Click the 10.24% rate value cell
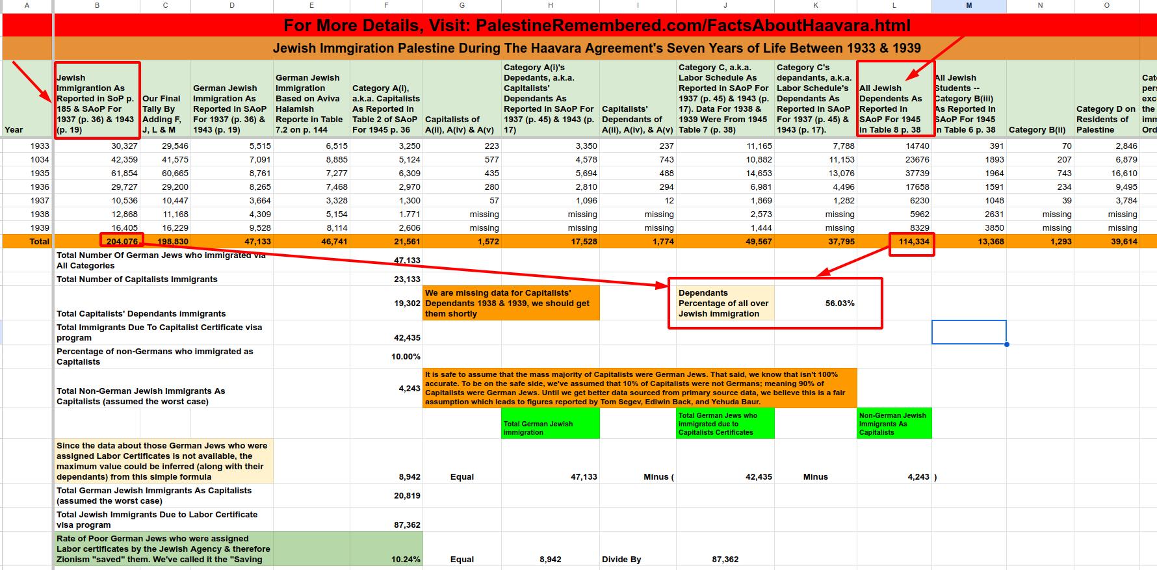Viewport: 1157px width, 570px height. tap(386, 558)
